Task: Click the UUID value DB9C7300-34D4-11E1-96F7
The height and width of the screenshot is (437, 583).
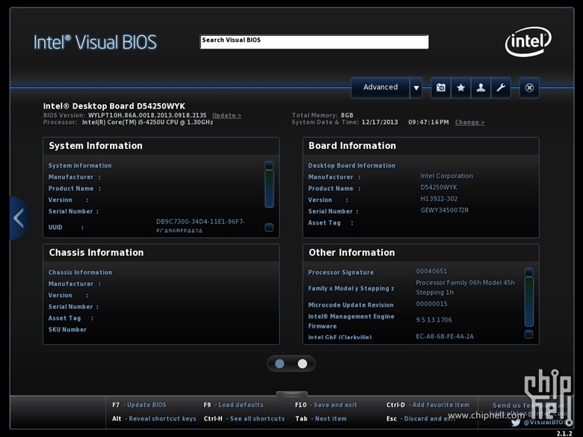Action: click(x=200, y=221)
